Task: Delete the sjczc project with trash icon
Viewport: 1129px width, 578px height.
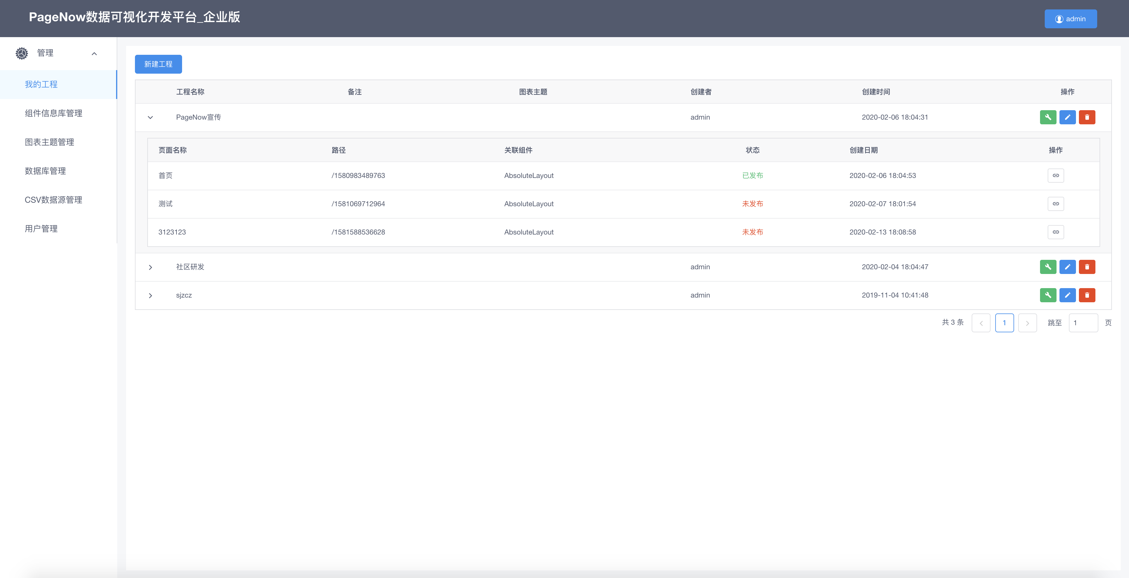Action: (1087, 295)
